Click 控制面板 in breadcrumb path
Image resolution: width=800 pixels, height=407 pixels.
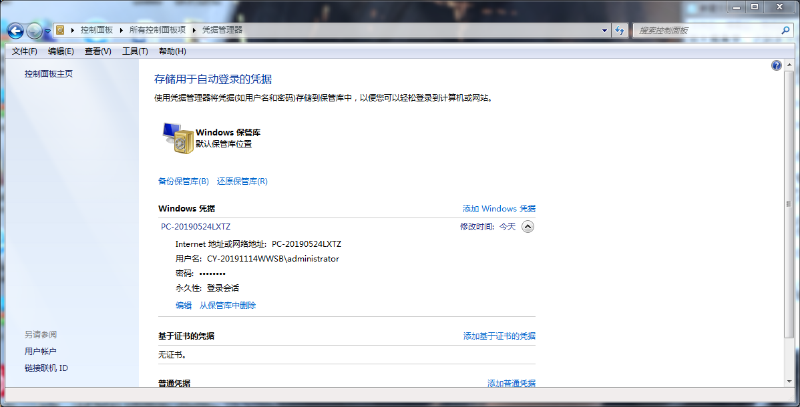click(96, 30)
